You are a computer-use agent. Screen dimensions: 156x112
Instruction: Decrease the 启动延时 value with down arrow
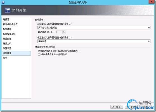(x=64, y=33)
